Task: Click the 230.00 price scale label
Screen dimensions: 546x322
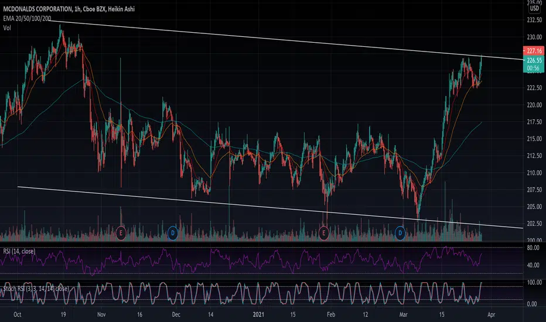Action: coord(534,37)
